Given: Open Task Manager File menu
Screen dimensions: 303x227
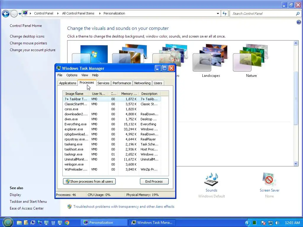Looking at the screenshot, I should tap(60, 75).
